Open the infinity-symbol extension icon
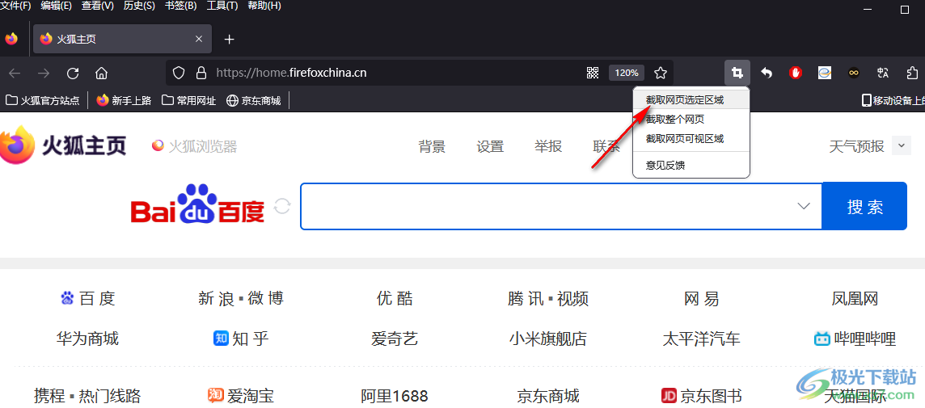Screen dimensions: 925x408 click(x=853, y=73)
